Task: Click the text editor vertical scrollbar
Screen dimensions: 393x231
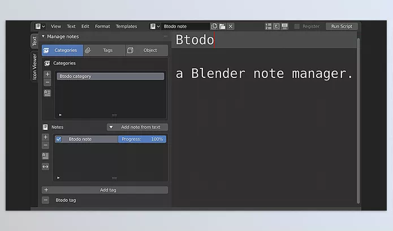Action: 358,121
